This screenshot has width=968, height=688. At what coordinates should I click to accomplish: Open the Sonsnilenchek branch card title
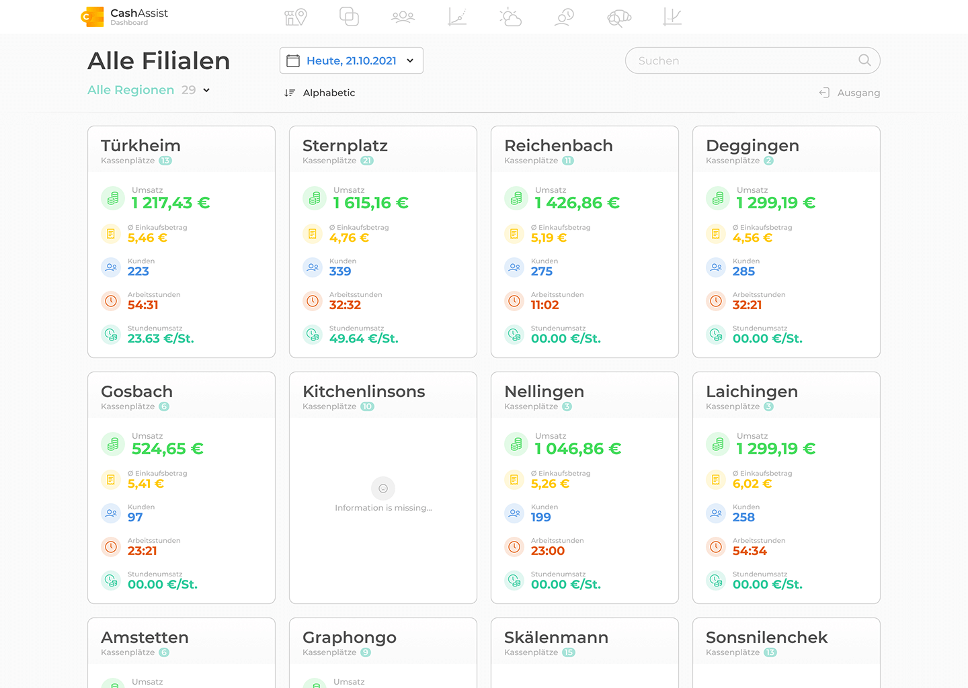coord(766,638)
